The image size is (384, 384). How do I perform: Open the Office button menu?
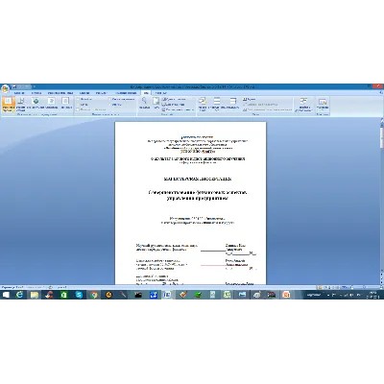point(5,88)
